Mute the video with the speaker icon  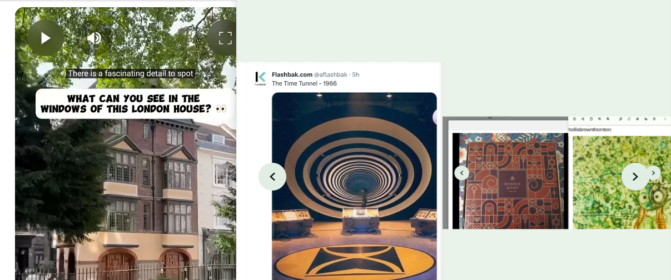(94, 38)
